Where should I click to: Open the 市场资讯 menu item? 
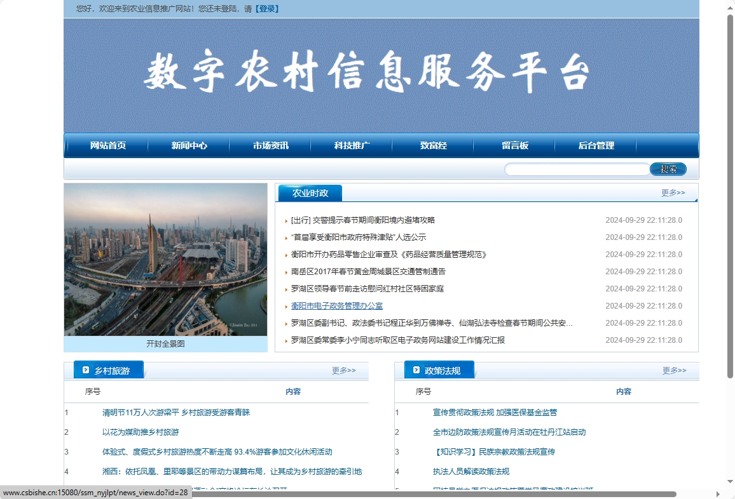(x=270, y=145)
